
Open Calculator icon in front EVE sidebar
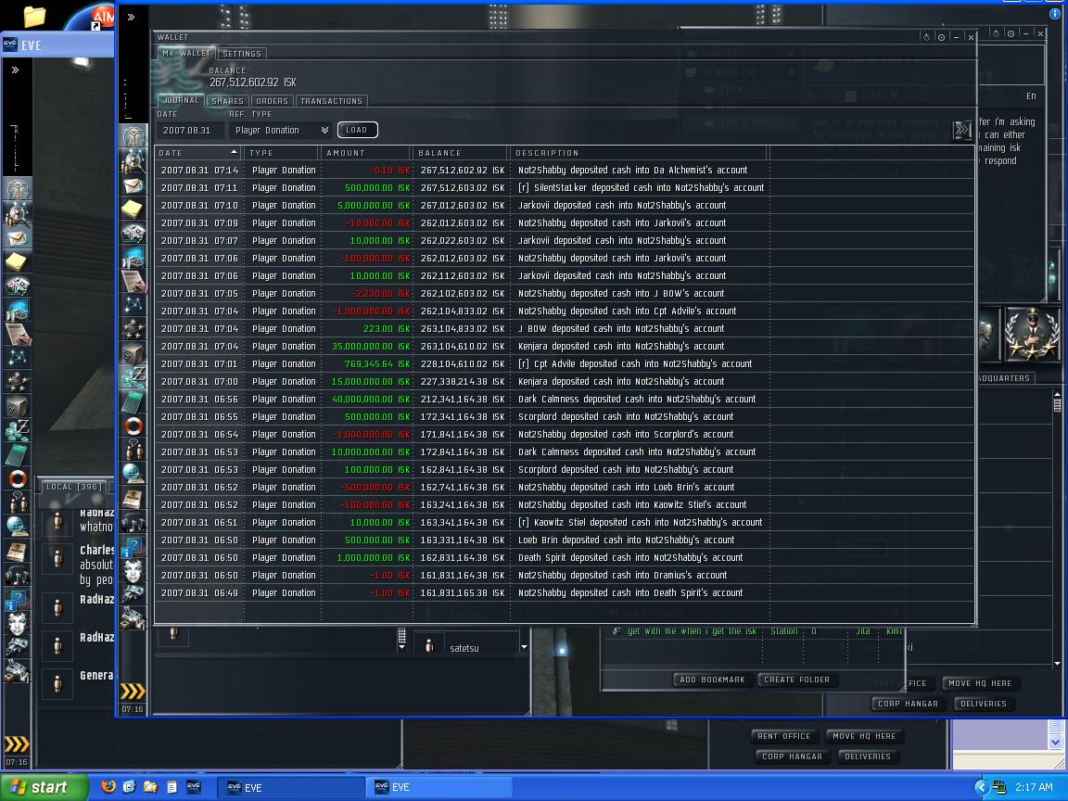point(133,401)
